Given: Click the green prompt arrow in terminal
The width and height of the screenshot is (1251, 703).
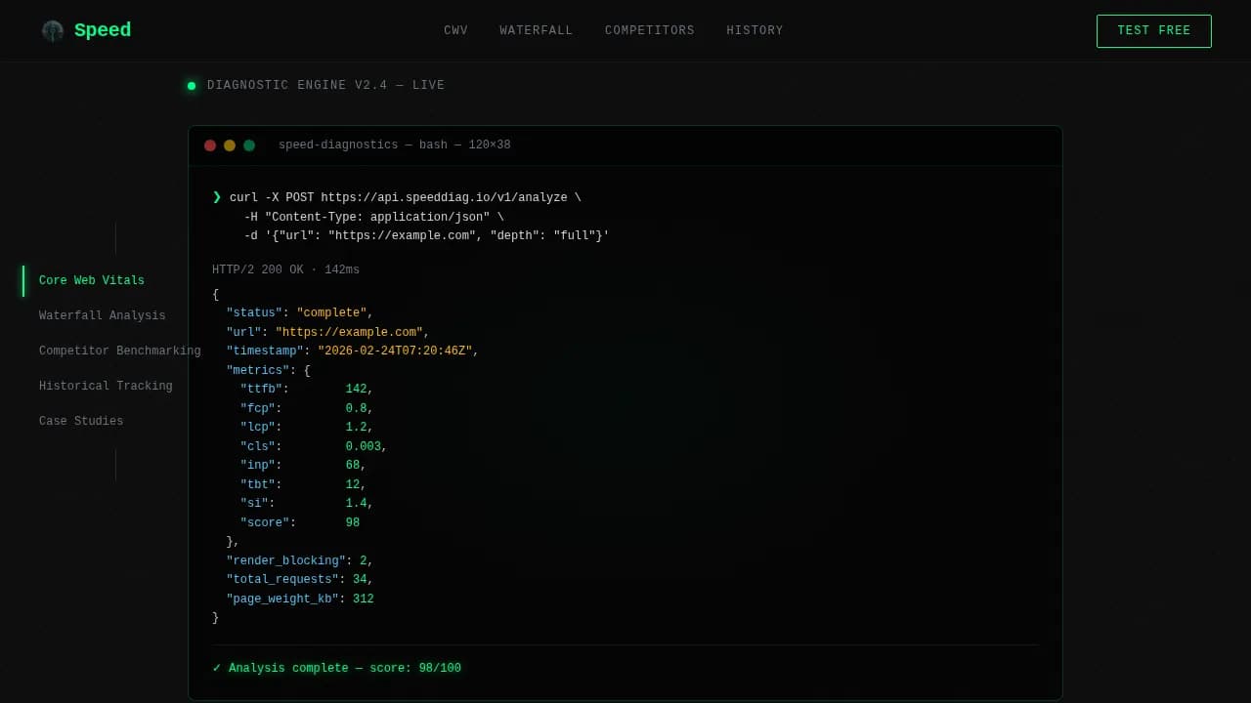Looking at the screenshot, I should (216, 197).
